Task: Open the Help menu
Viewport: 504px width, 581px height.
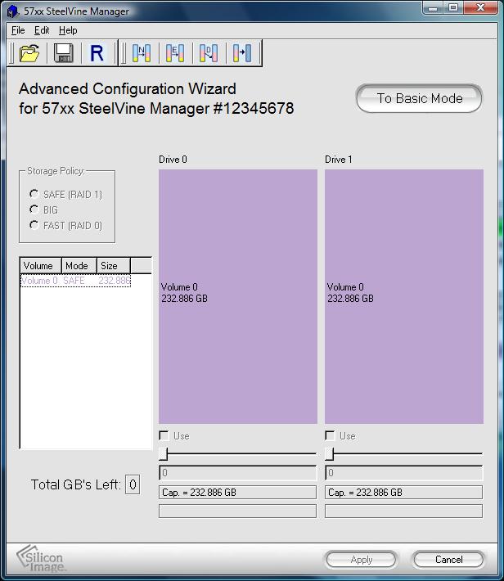Action: (x=68, y=30)
